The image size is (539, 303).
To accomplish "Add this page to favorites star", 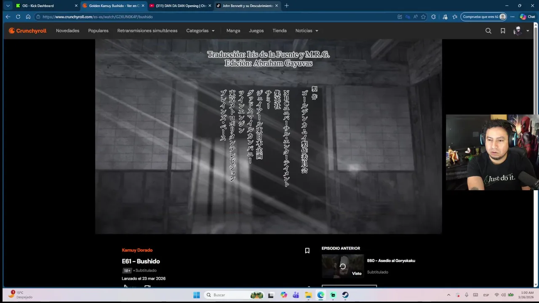I will tap(423, 17).
